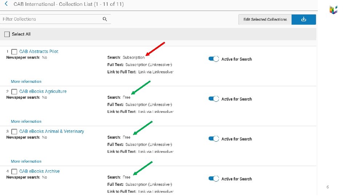Toggle Active for Search for Animal & Veterinary
The height and width of the screenshot is (196, 349).
[x=214, y=139]
